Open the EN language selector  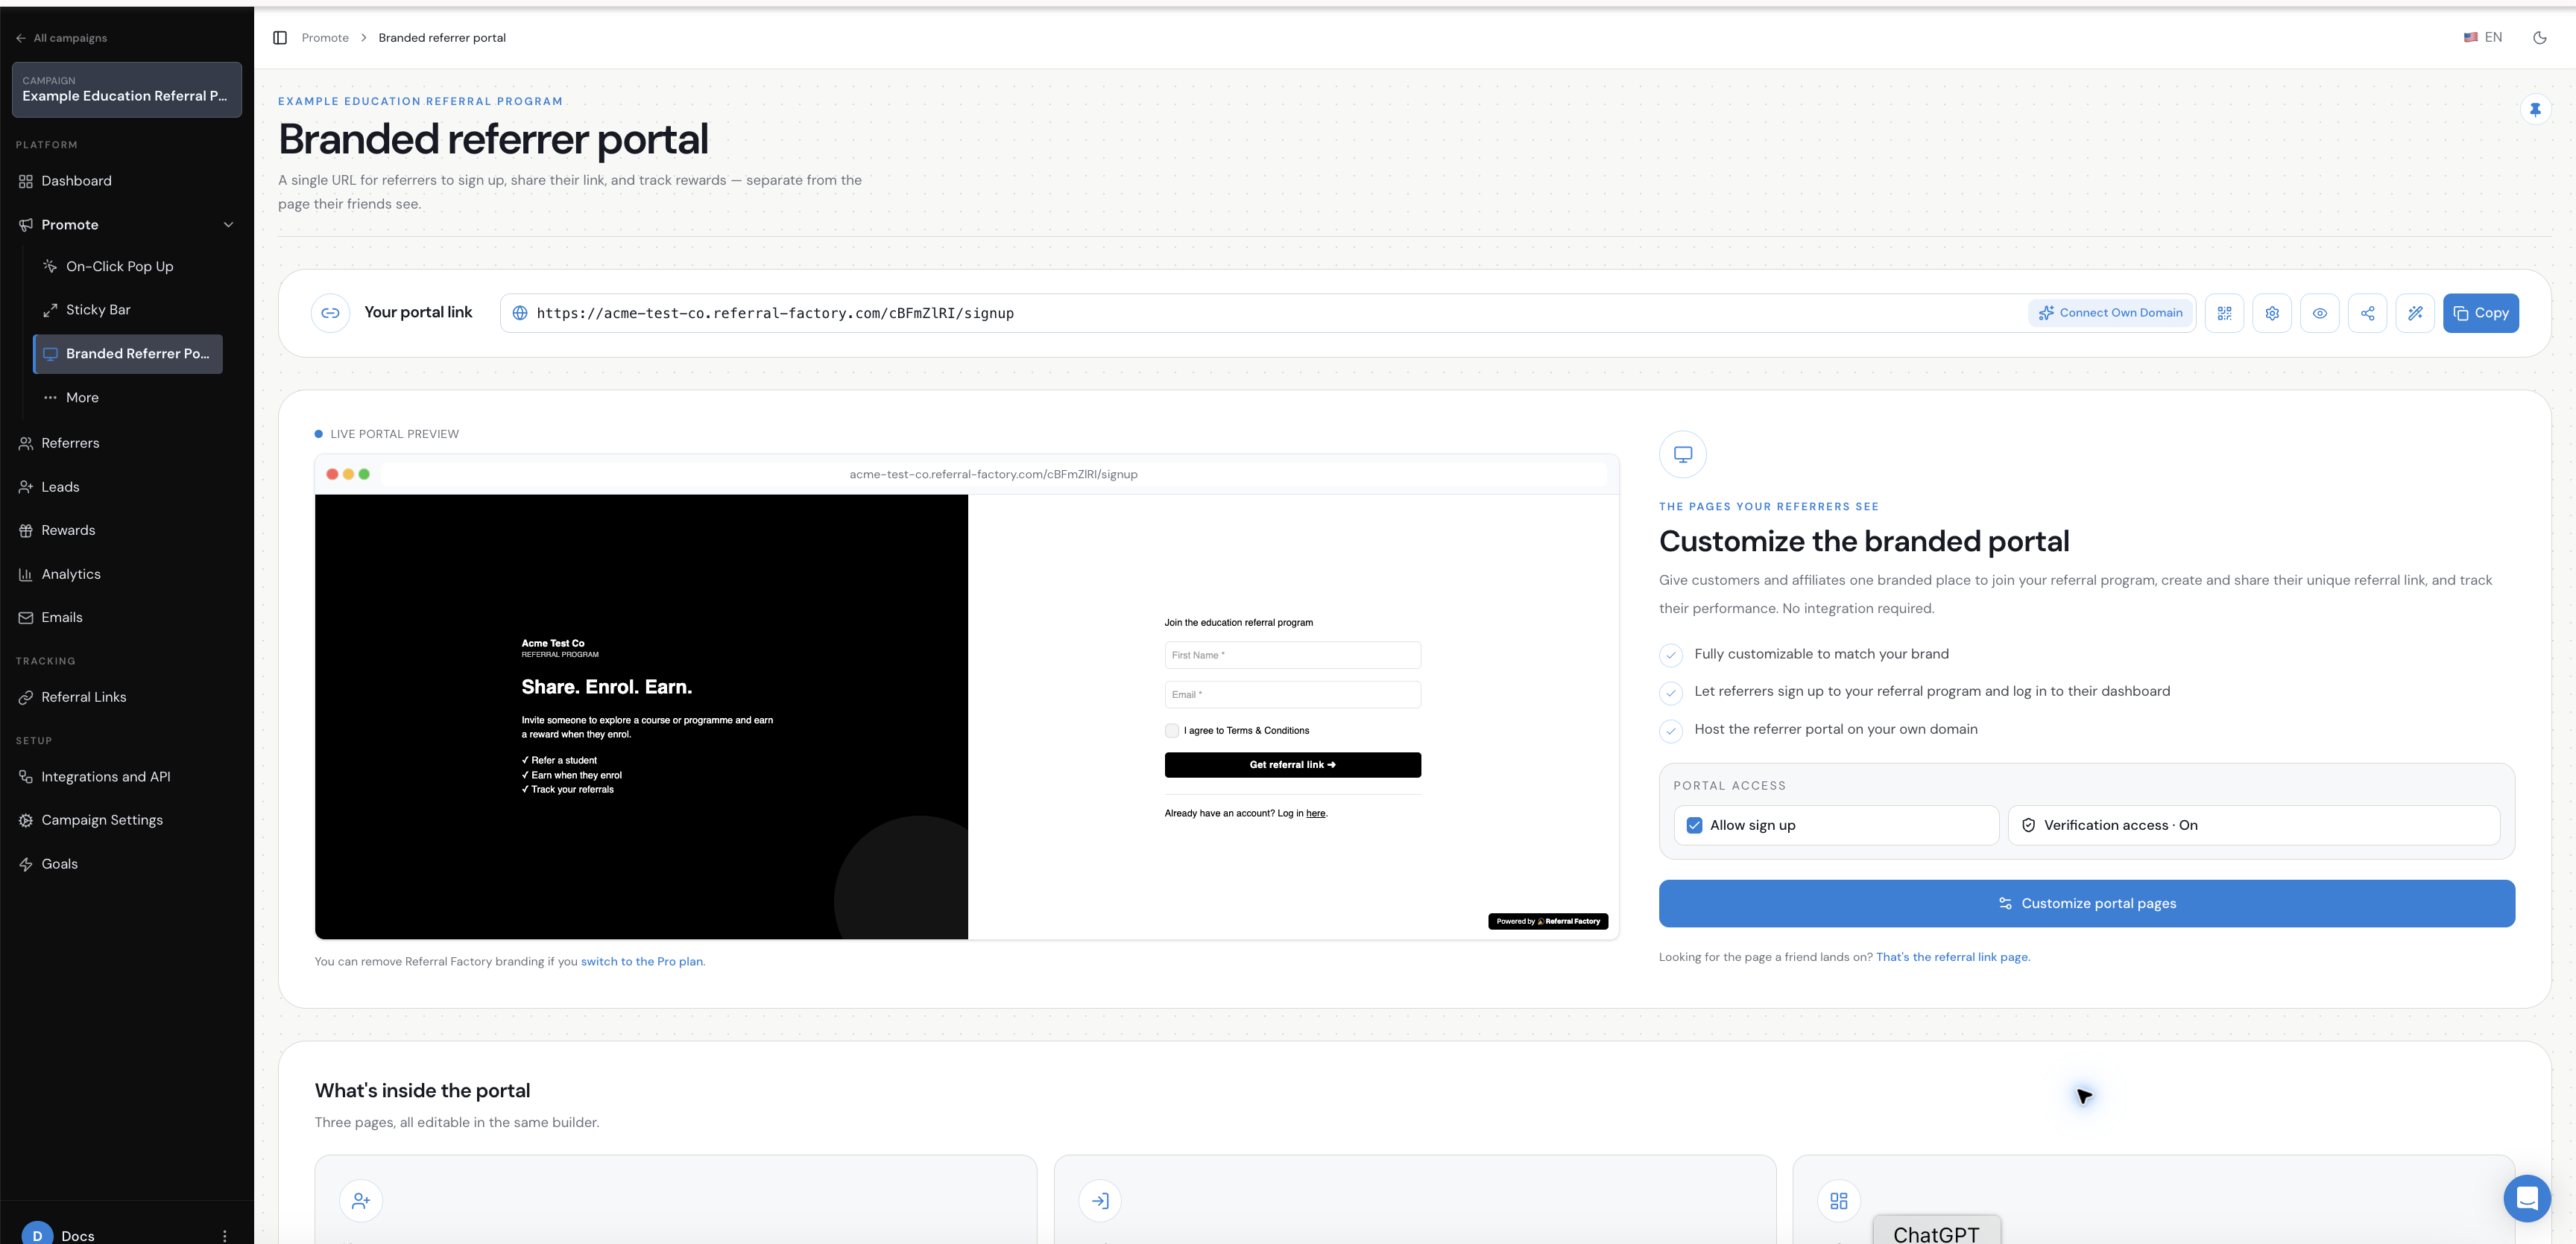[x=2482, y=38]
